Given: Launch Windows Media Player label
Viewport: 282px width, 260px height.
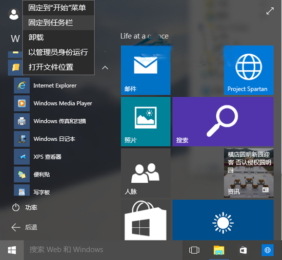Looking at the screenshot, I should [x=63, y=103].
